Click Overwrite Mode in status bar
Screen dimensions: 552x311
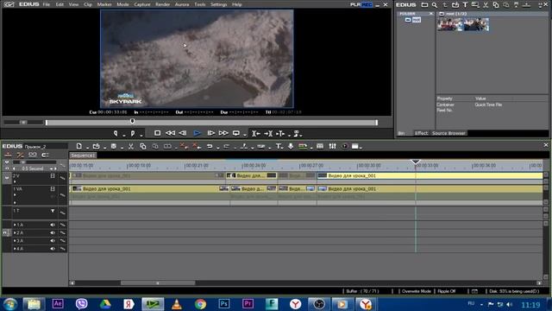pyautogui.click(x=416, y=291)
